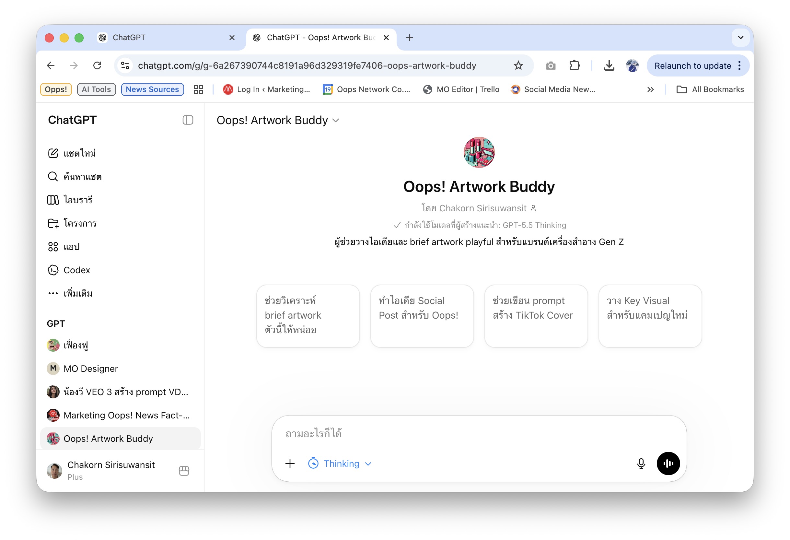790x540 pixels.
Task: Start voice mode with the waveform button
Action: point(668,464)
